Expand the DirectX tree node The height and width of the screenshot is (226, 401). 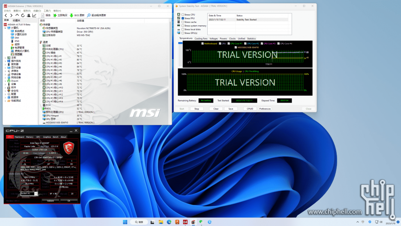(5, 81)
